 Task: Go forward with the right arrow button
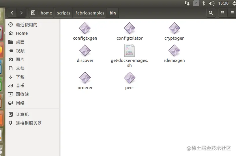pos(21,13)
